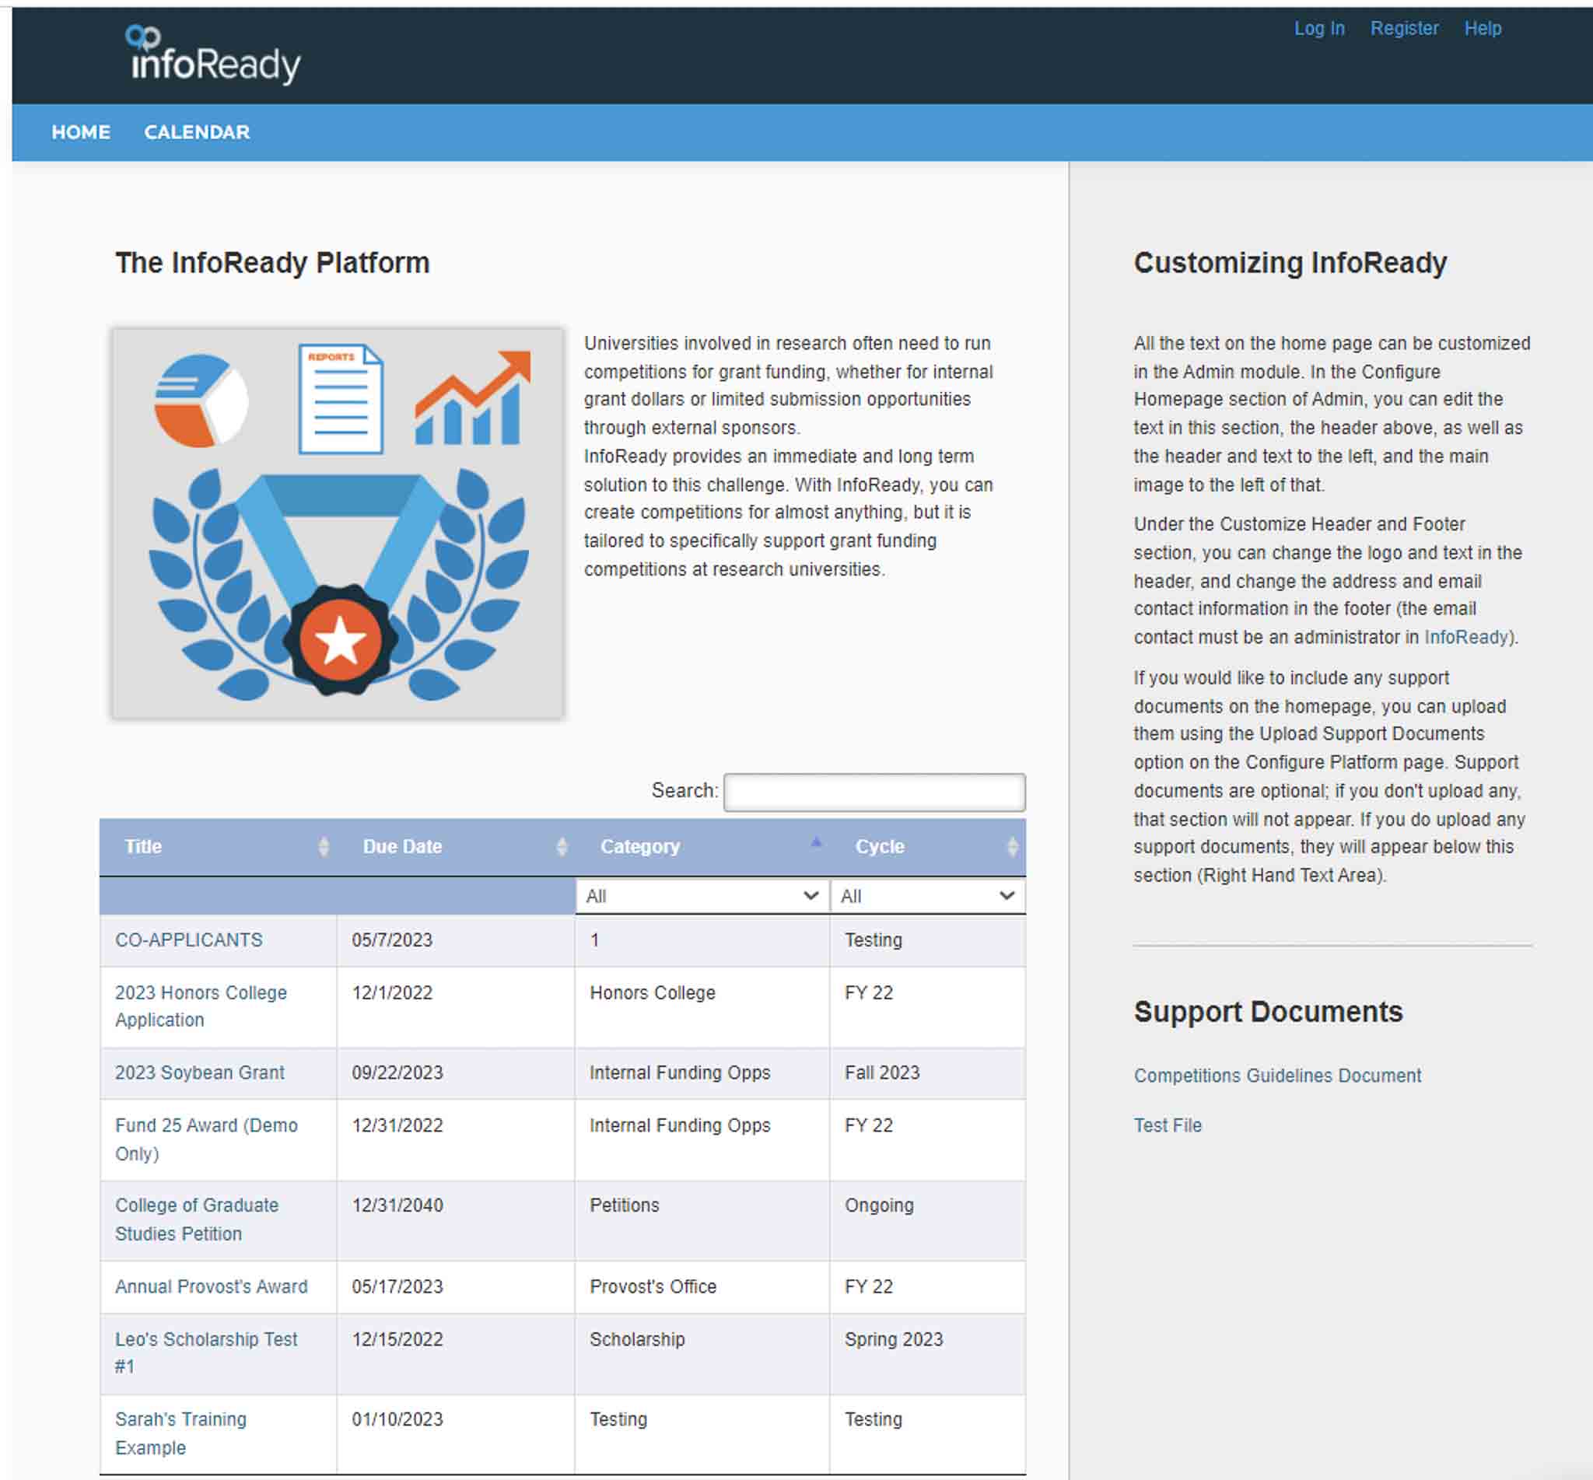Click the InfoReady logo
The image size is (1593, 1480).
213,54
